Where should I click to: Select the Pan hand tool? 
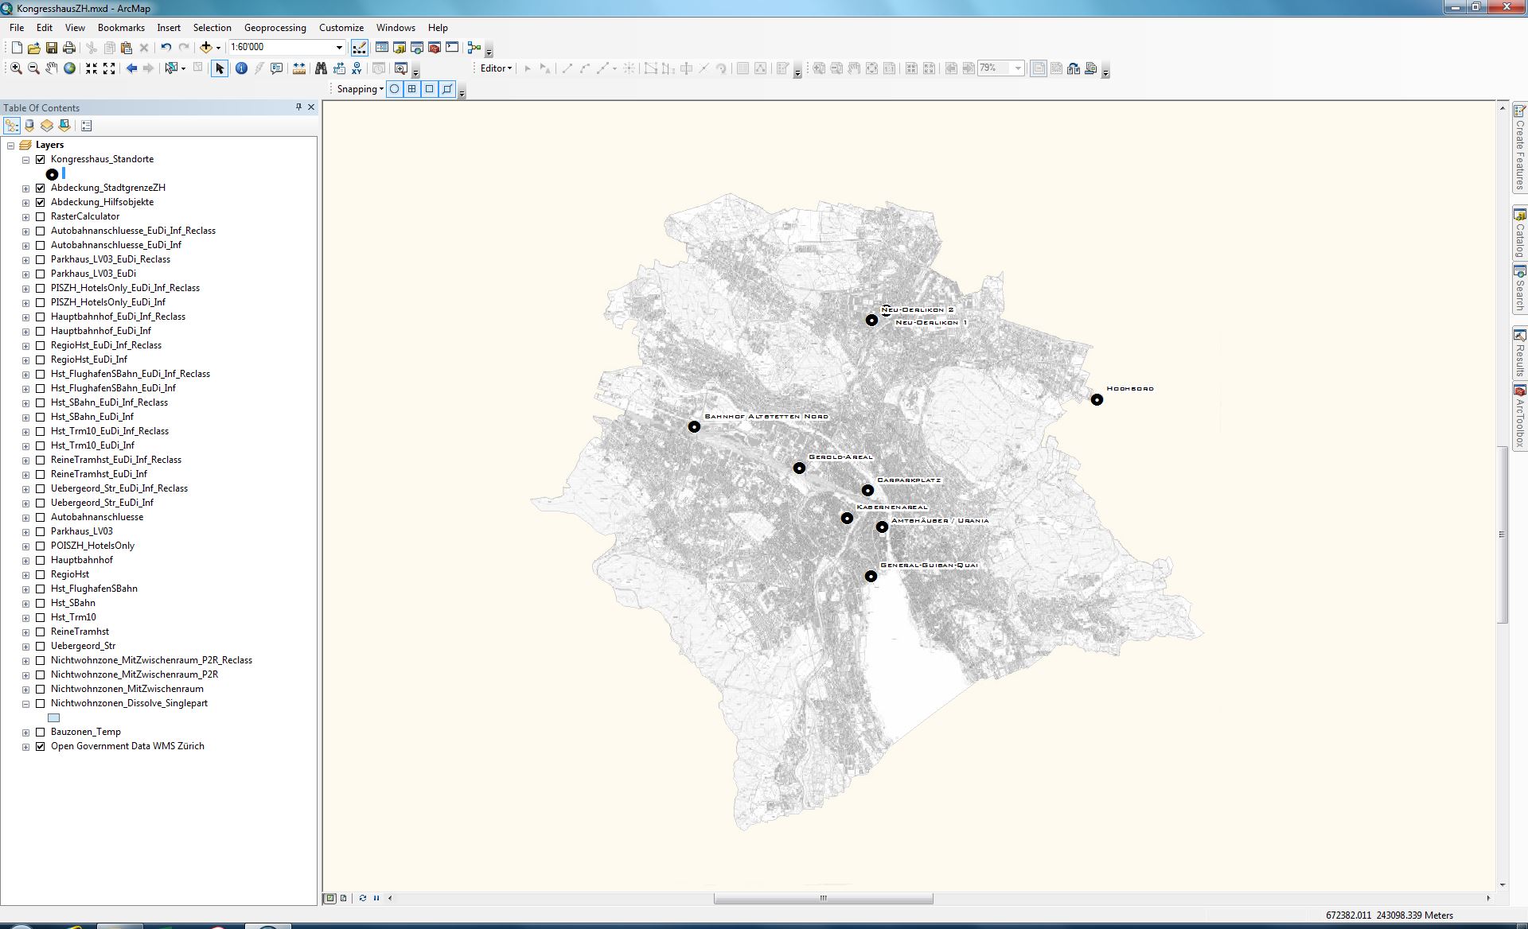(52, 68)
